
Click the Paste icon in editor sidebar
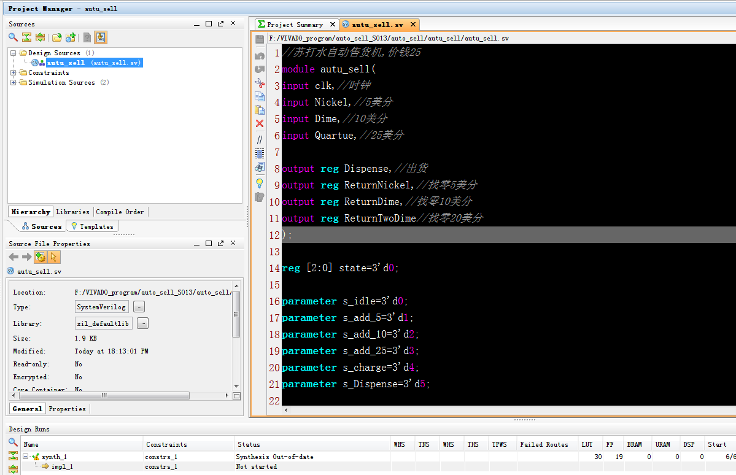(260, 110)
